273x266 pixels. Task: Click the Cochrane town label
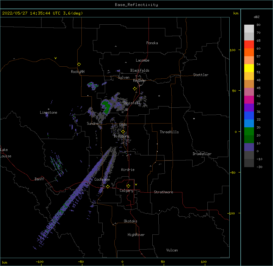pos(102,179)
